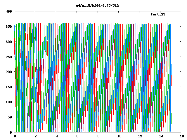Image resolution: width=187 pixels, height=140 pixels.
Task: Click x-axis label 8
Action: 98,136
